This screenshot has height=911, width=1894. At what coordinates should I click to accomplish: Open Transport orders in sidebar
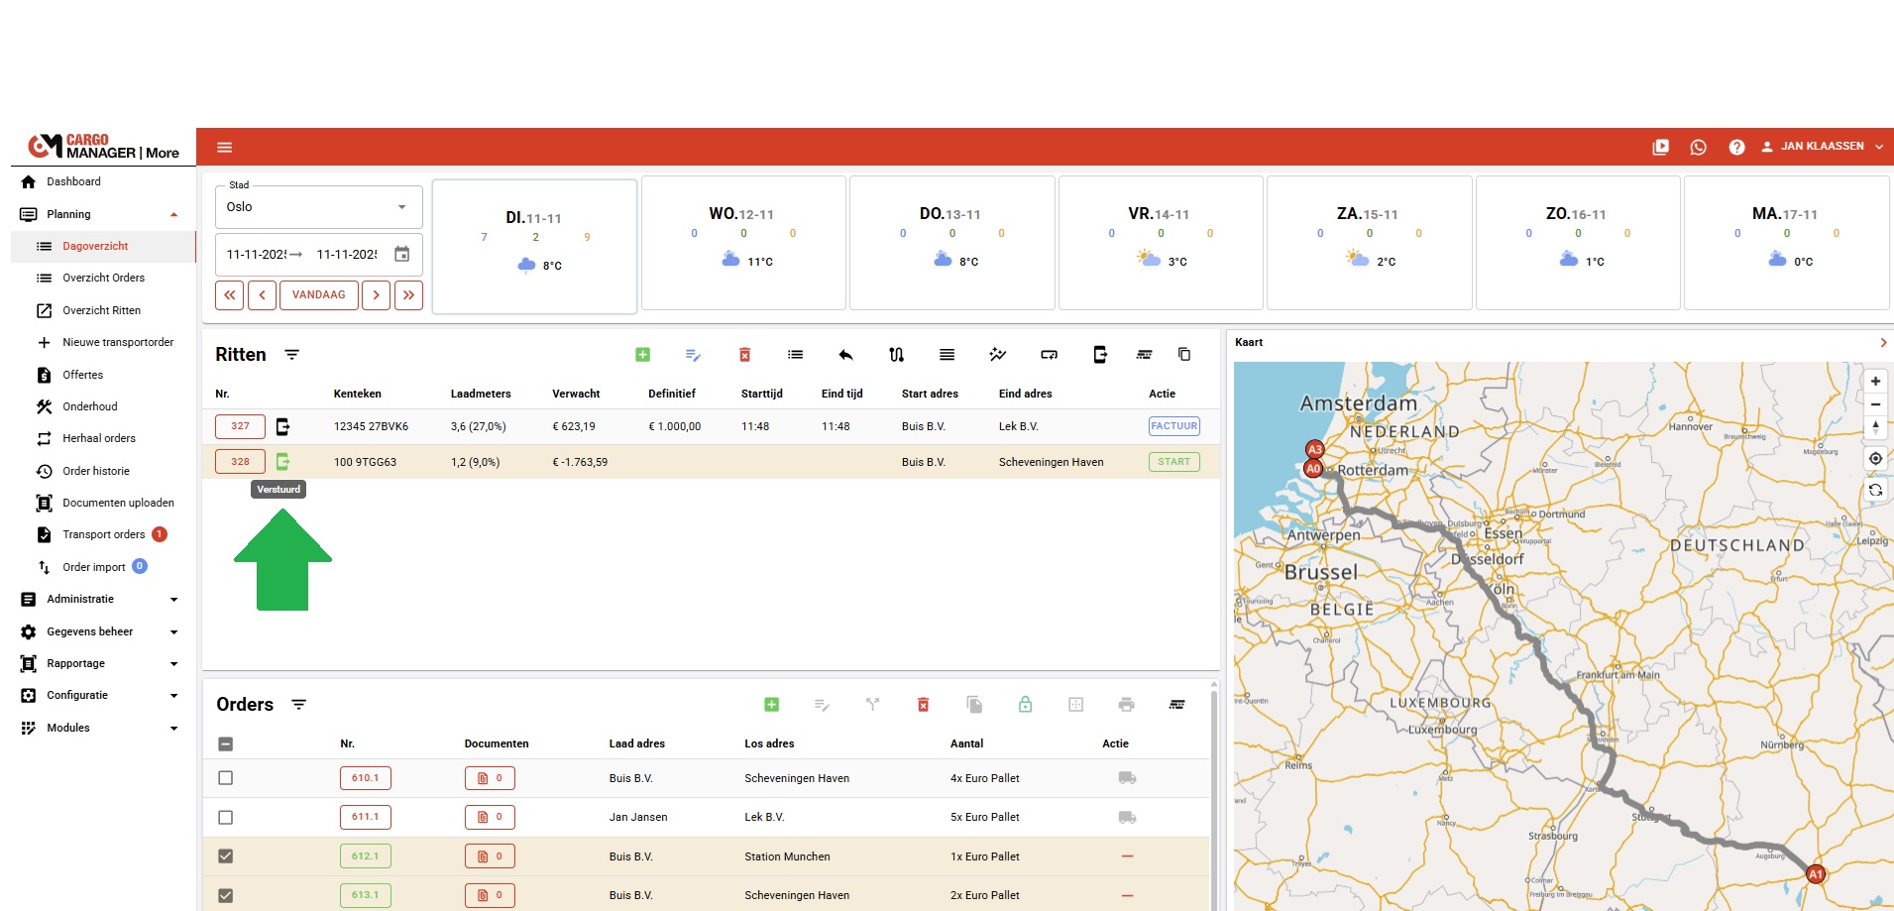pos(103,535)
